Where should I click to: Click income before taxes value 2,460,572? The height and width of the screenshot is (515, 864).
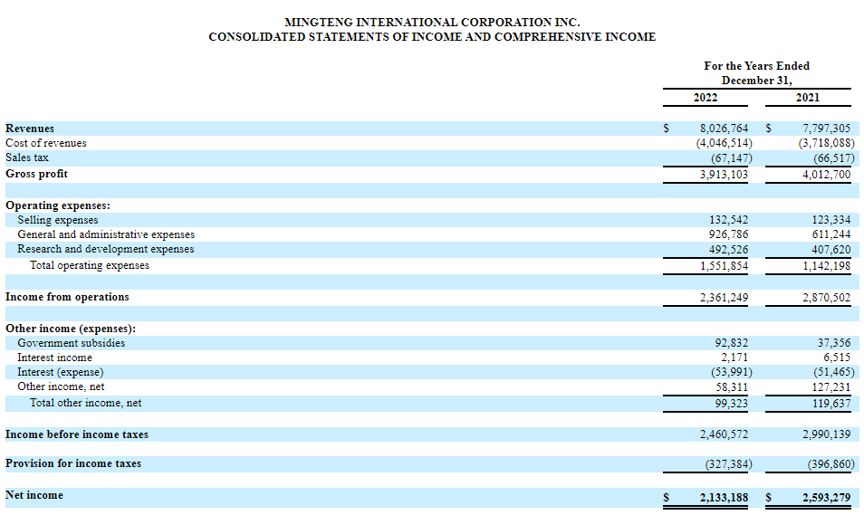point(724,434)
